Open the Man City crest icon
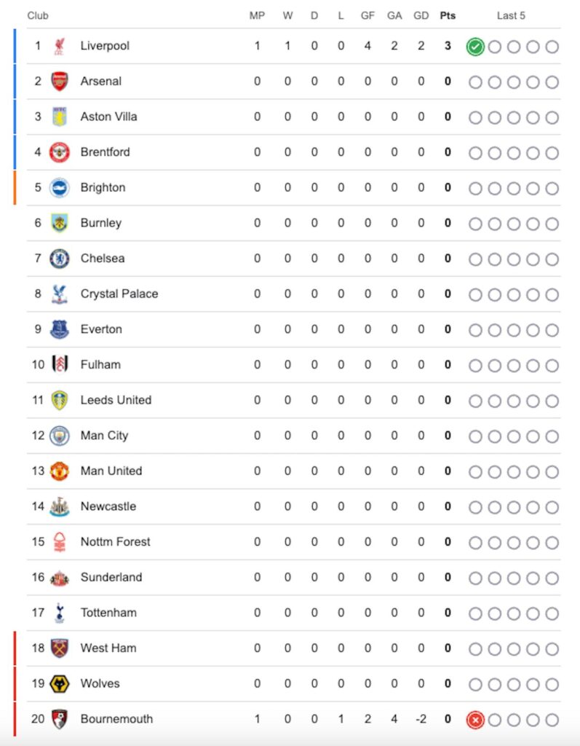580x746 pixels. [59, 436]
